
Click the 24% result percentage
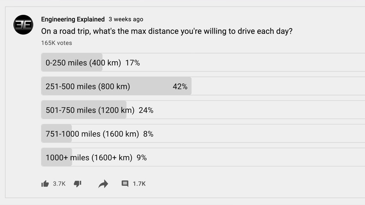tap(146, 110)
